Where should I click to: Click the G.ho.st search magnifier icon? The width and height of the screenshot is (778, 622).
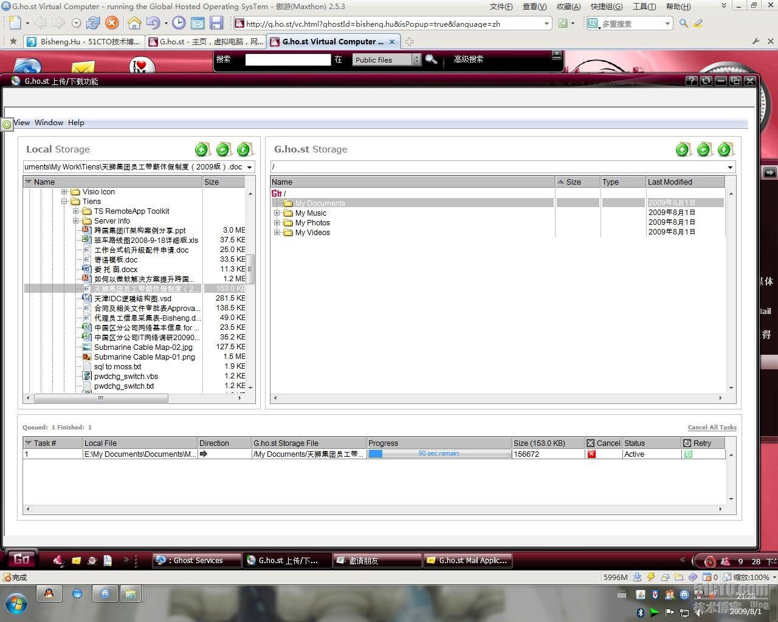[431, 60]
